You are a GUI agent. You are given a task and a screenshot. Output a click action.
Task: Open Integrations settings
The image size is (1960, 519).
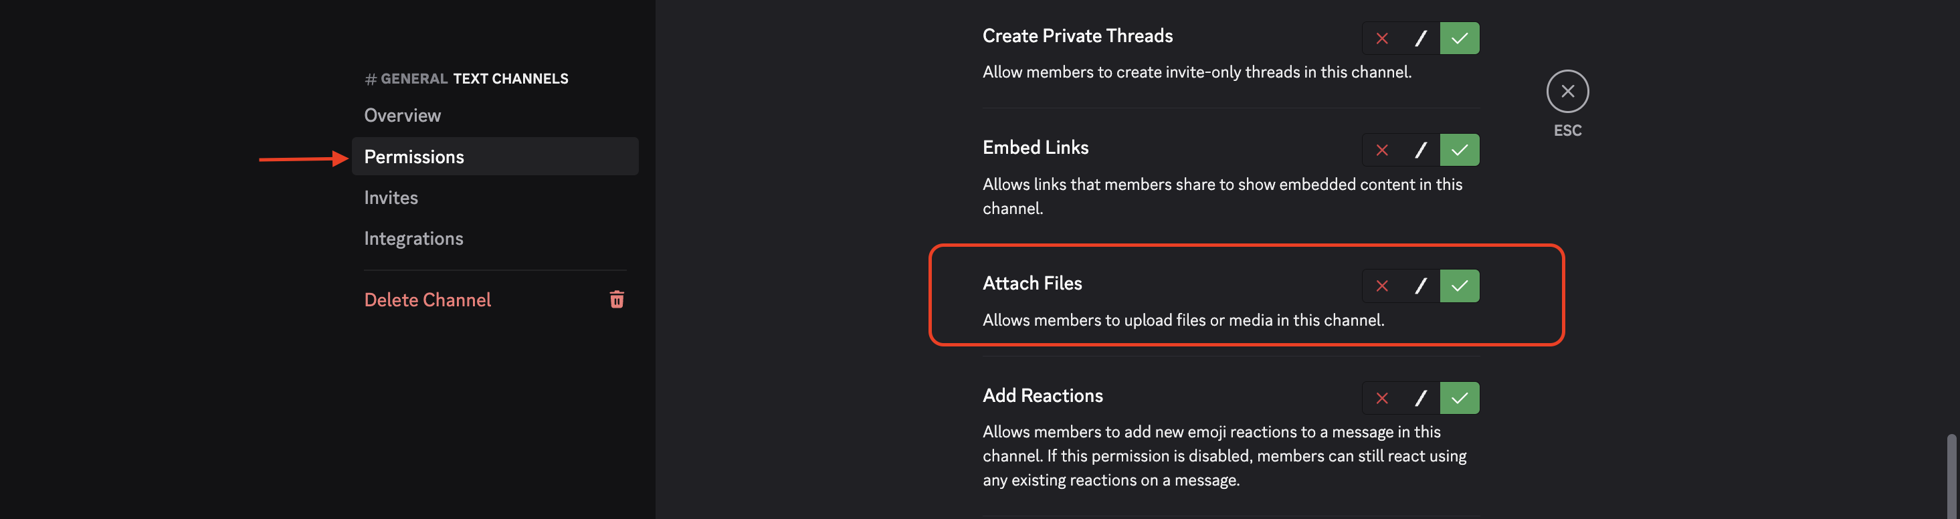point(413,237)
